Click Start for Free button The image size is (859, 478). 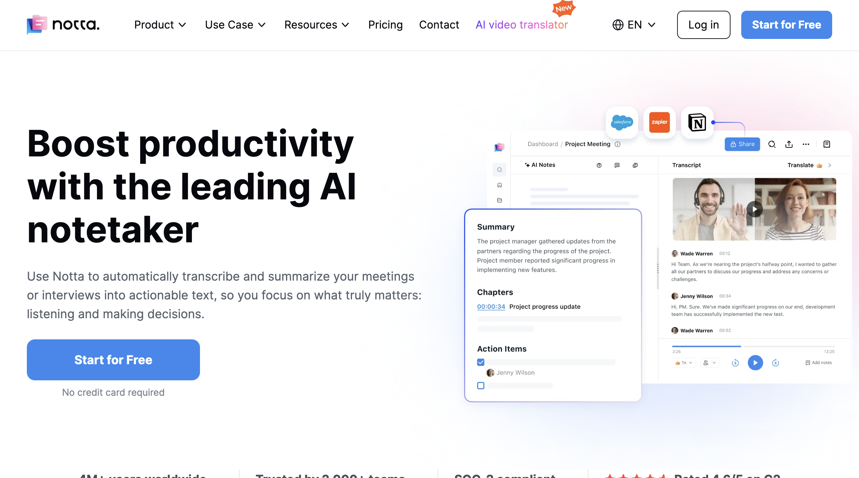click(113, 359)
